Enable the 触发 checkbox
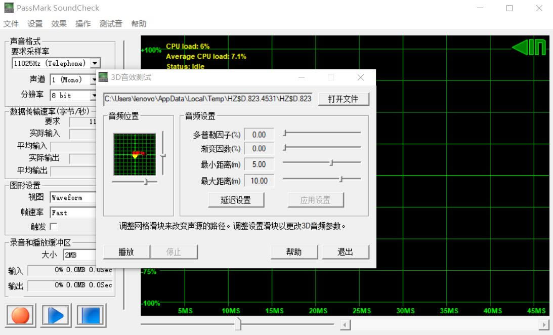 click(x=53, y=226)
